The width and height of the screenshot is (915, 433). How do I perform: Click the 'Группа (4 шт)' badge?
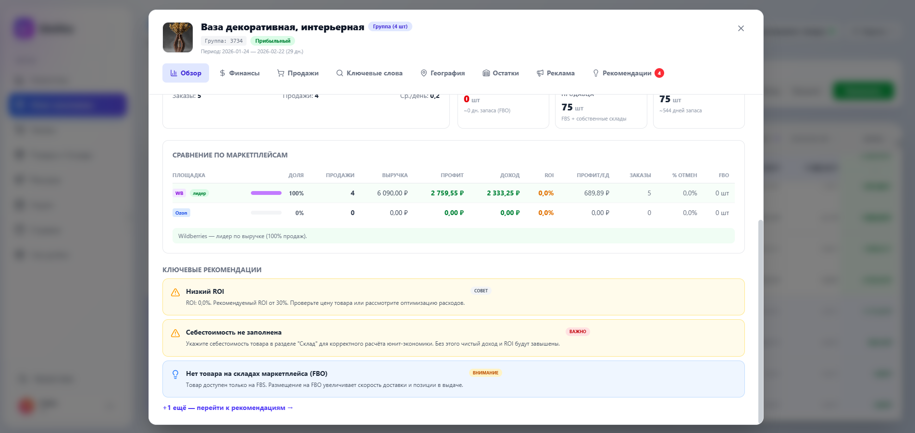point(390,26)
